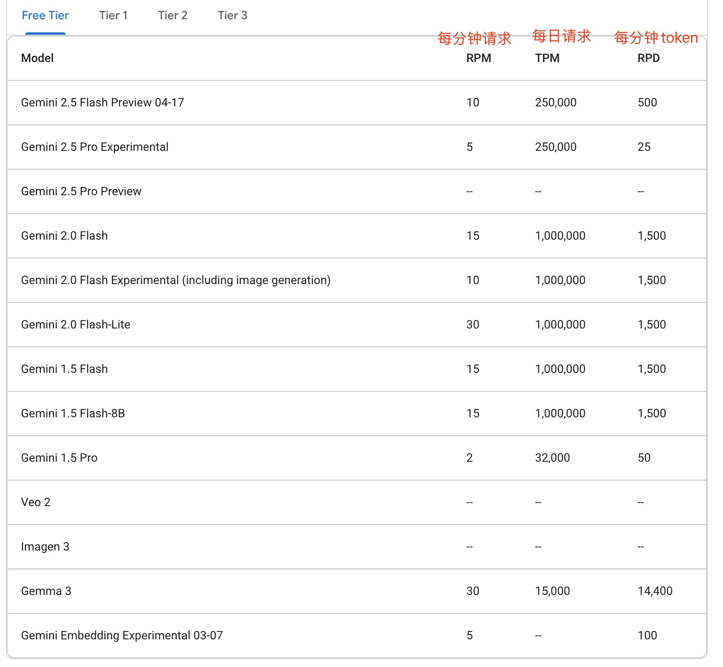
Task: Click TPM 250,000 for Gemini 2.5 Pro Experimental
Action: point(556,147)
